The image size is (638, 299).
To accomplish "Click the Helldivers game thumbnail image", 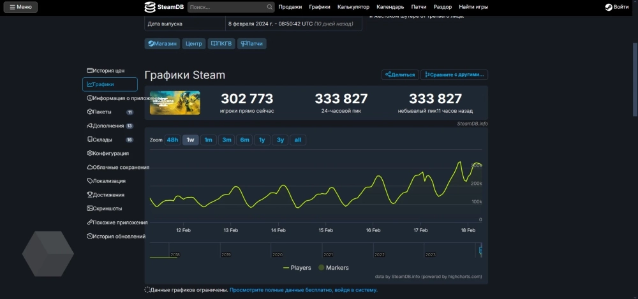I will [x=175, y=103].
